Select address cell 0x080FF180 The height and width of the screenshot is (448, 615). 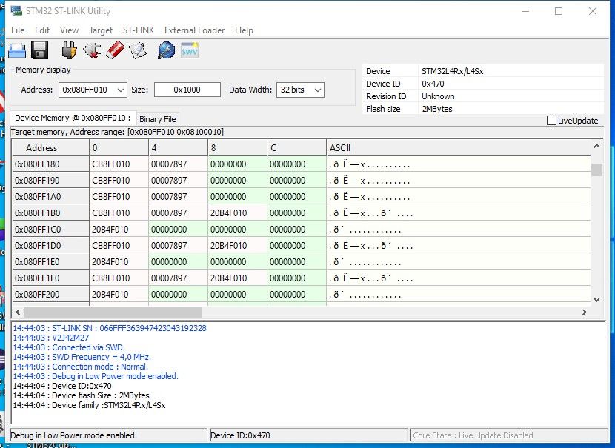(x=50, y=164)
